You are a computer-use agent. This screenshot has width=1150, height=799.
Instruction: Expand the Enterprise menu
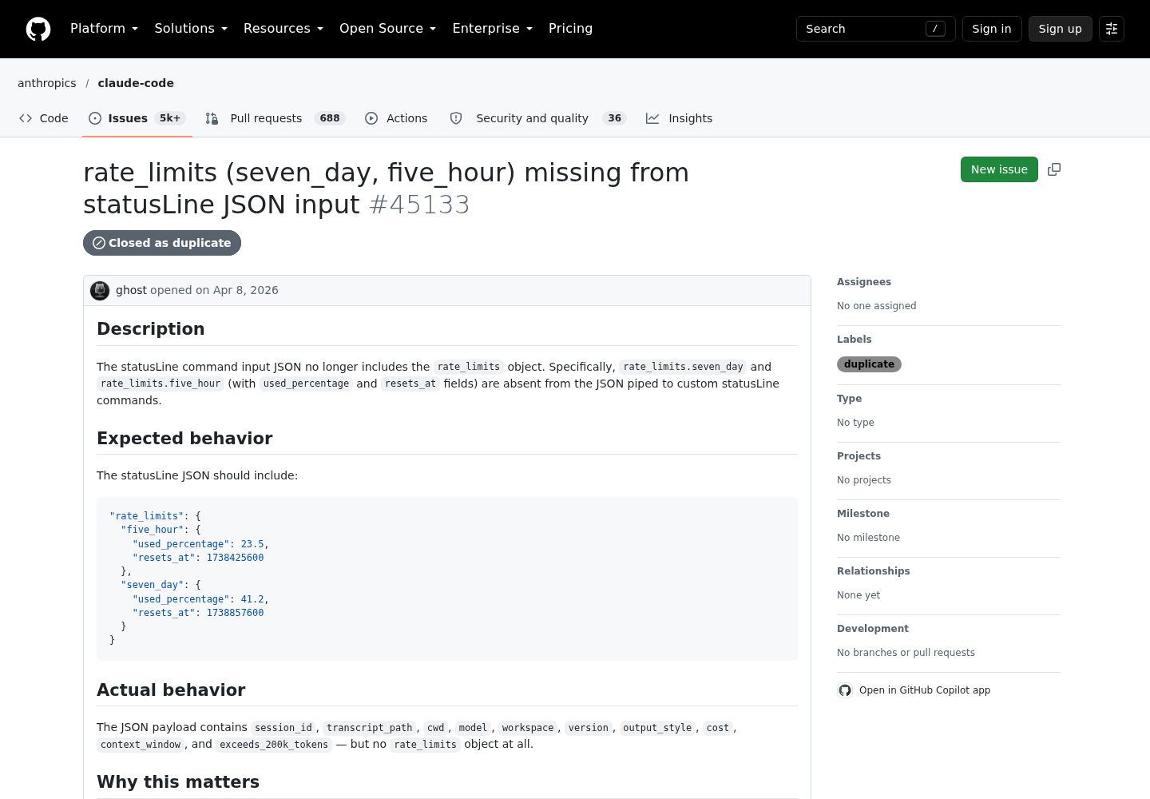click(x=493, y=29)
